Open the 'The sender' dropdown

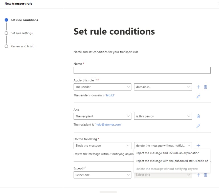pyautogui.click(x=102, y=87)
